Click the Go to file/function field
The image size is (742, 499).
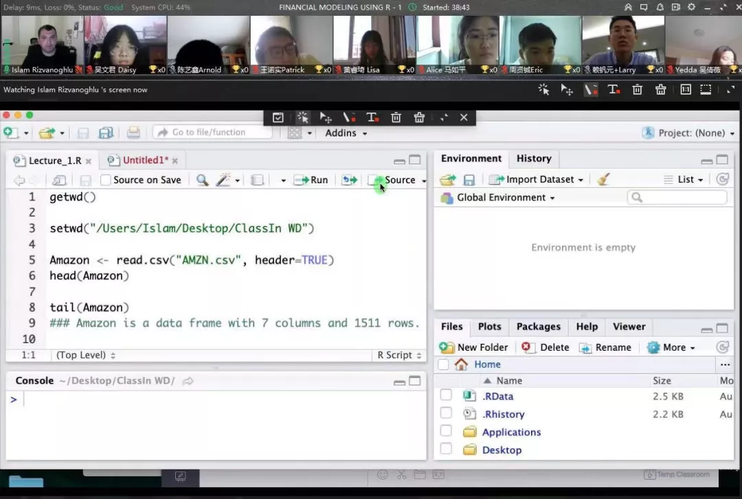point(212,132)
